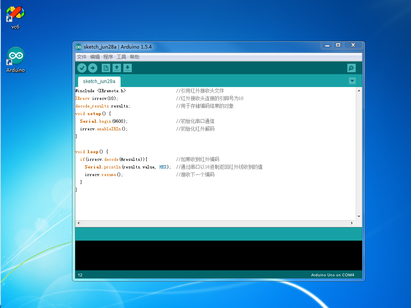Maximize the Arduino window
Viewport: 411px width, 308px height.
(x=338, y=45)
